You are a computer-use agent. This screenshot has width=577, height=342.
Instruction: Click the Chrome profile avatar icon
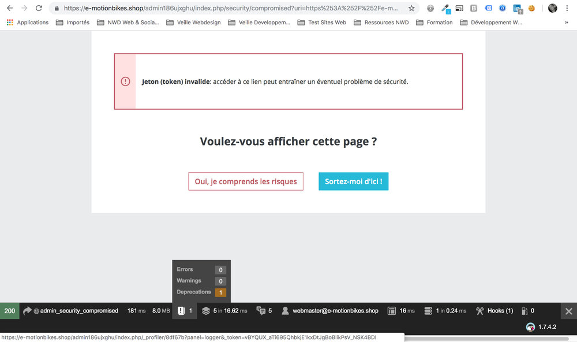[x=552, y=8]
